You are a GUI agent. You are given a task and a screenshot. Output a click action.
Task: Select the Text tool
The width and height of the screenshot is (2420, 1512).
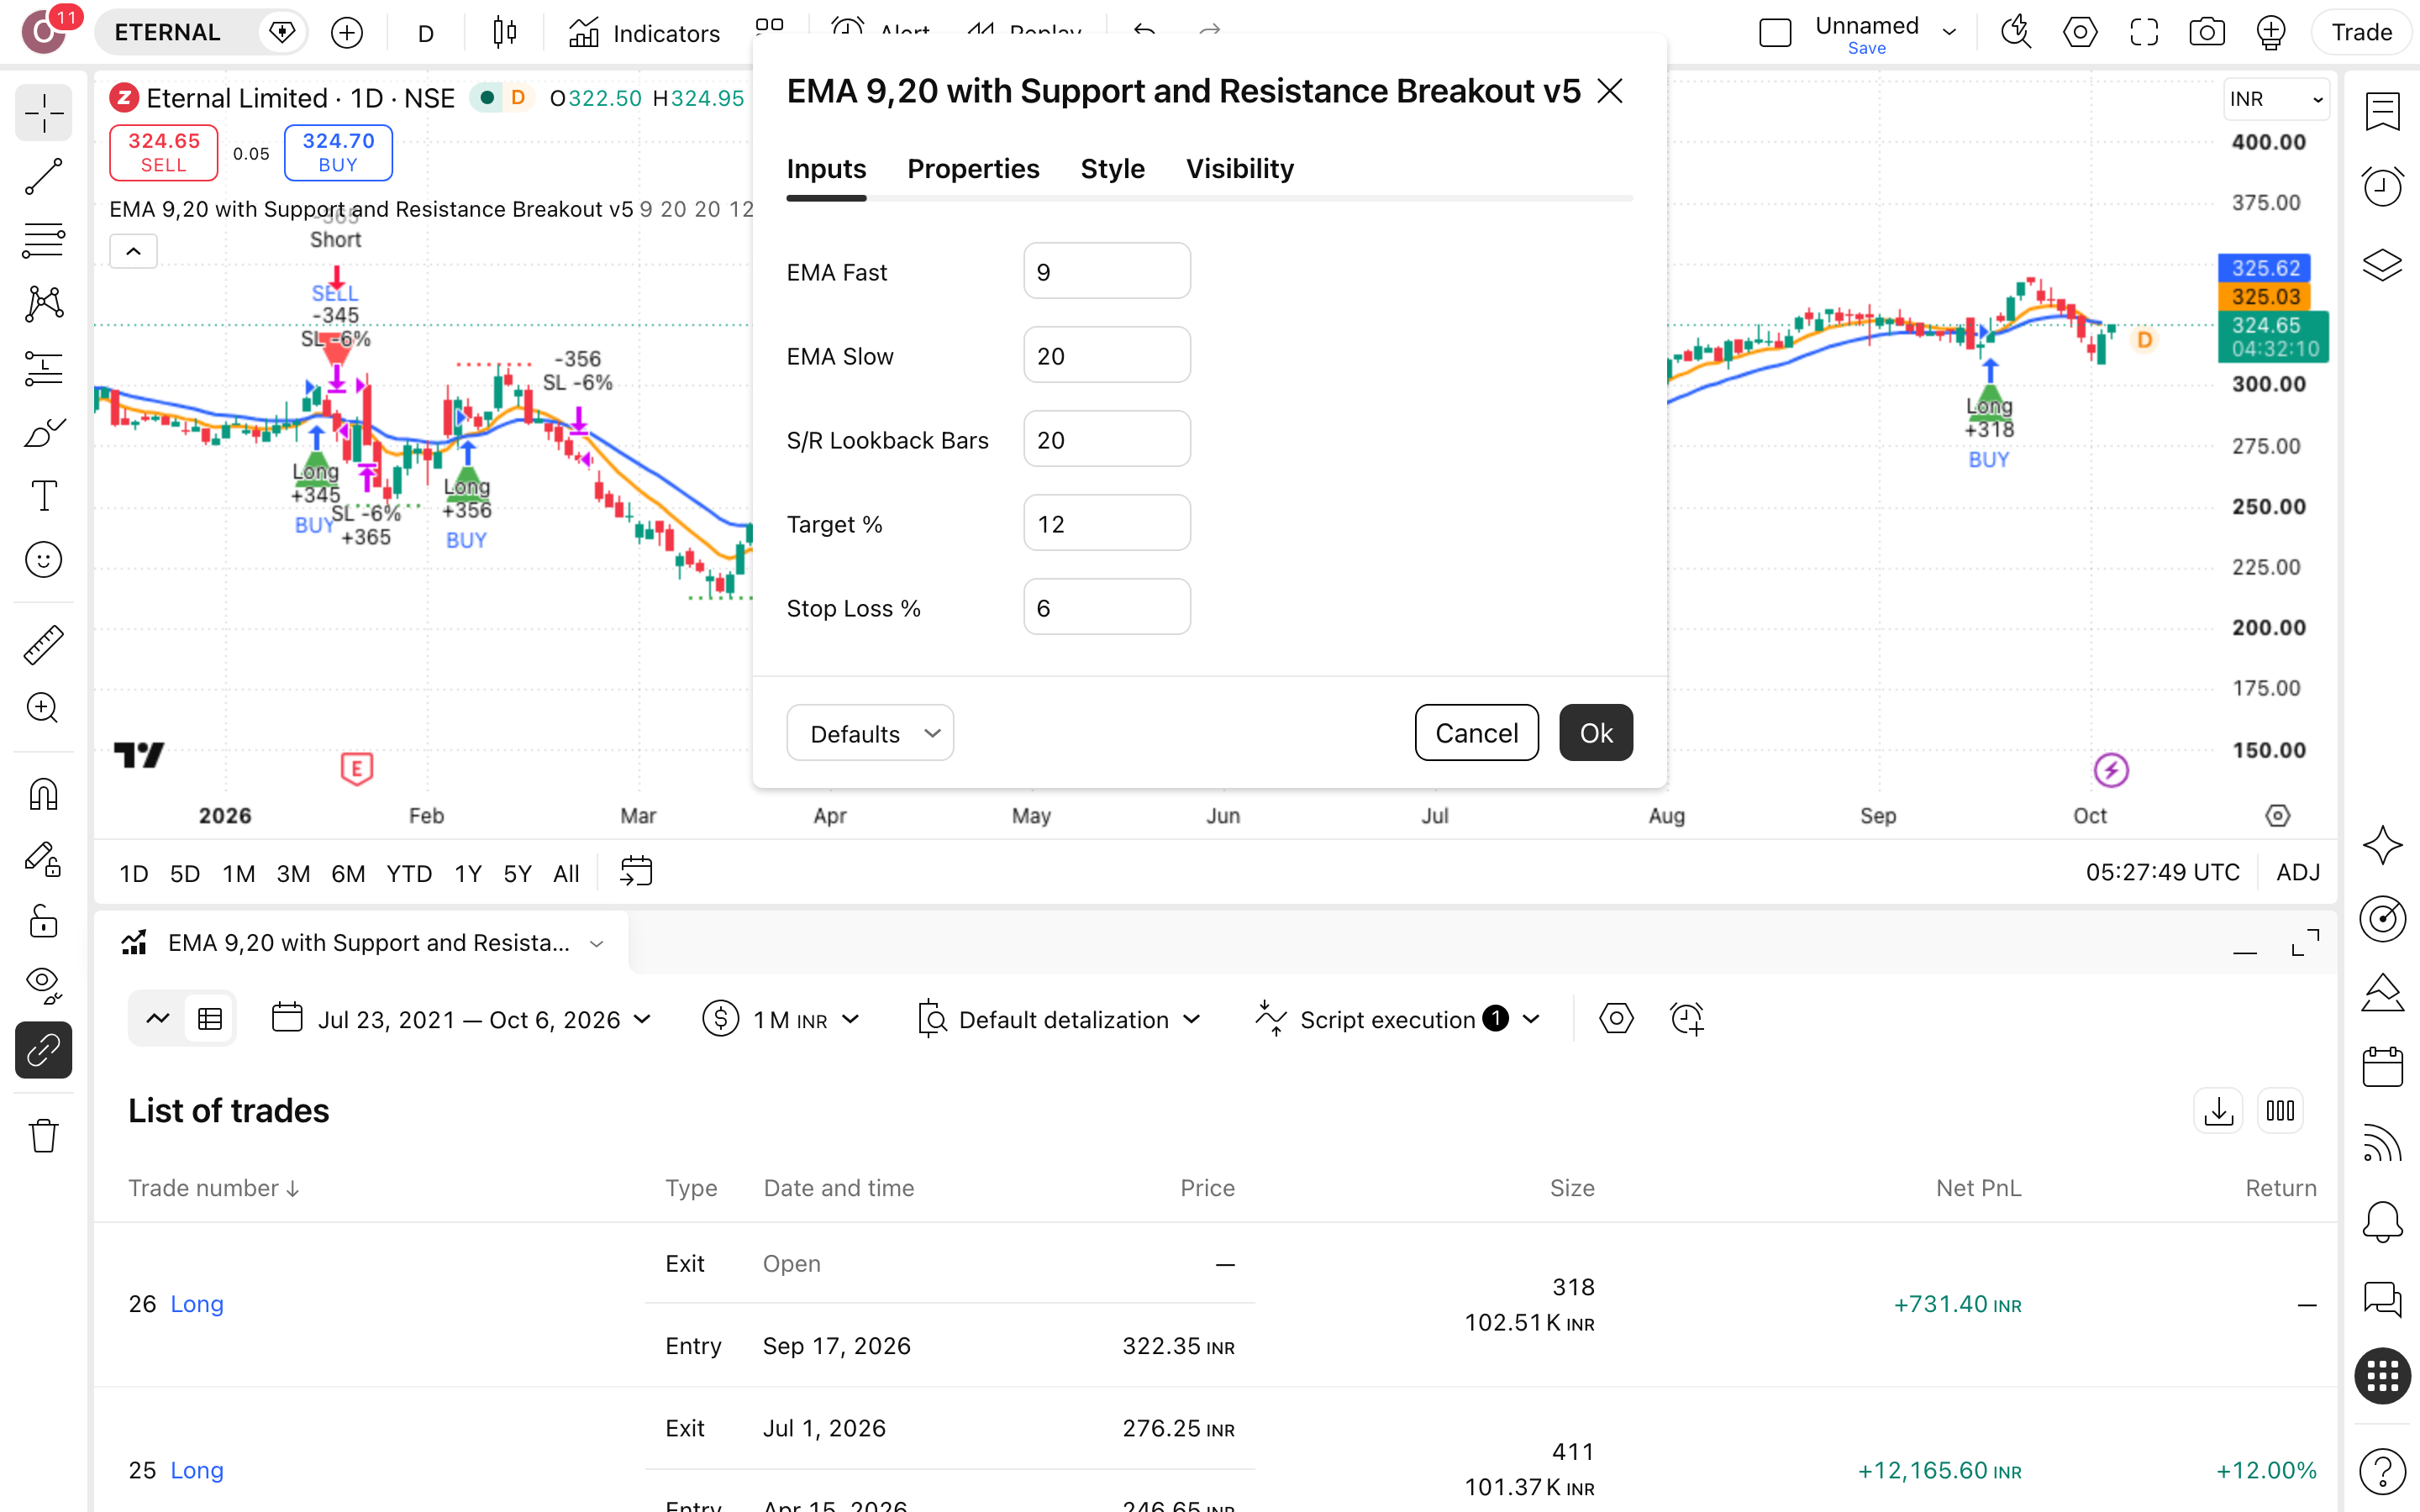click(x=44, y=496)
